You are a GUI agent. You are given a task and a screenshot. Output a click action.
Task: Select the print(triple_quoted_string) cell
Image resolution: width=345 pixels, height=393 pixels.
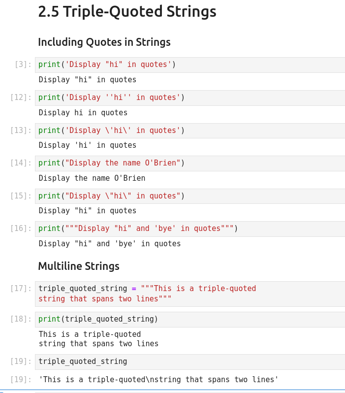[x=189, y=319]
